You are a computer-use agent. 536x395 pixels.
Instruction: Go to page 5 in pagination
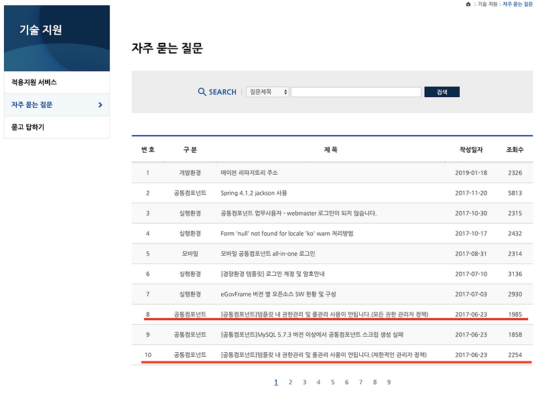point(332,382)
